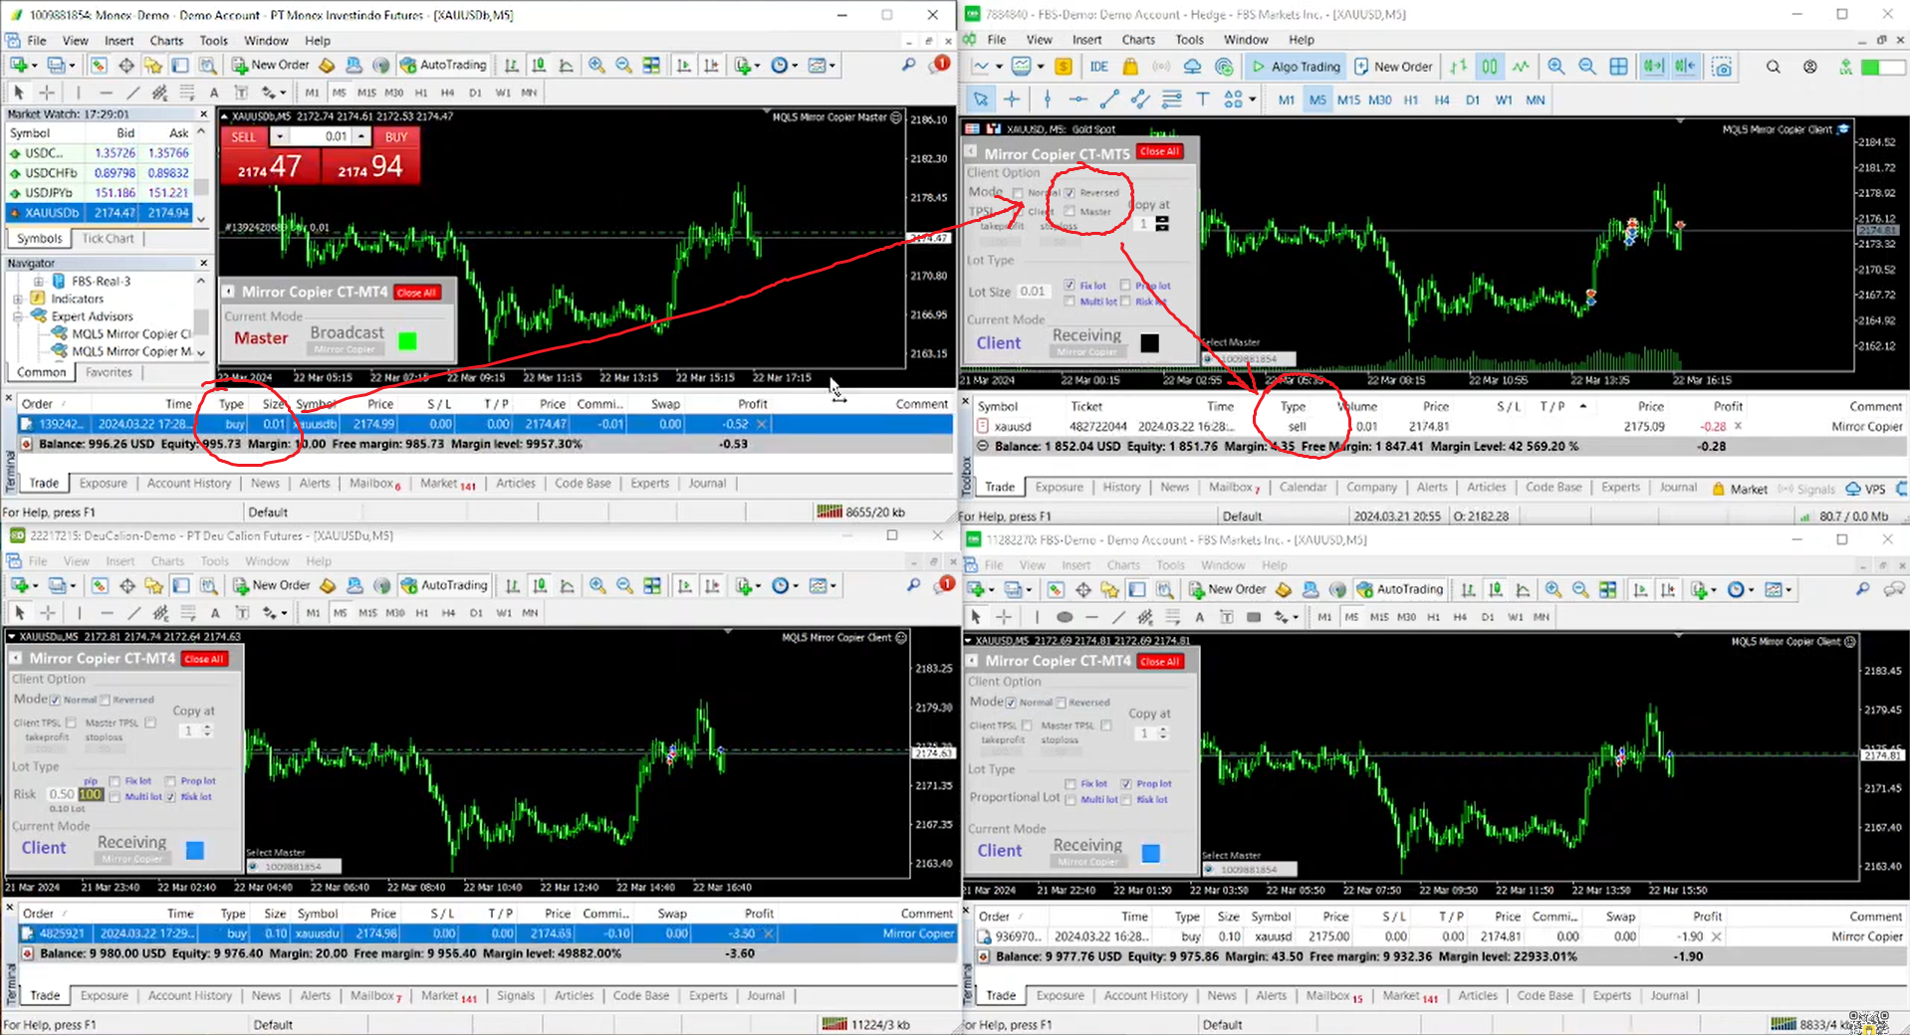Image resolution: width=1910 pixels, height=1035 pixels.
Task: Click Close All on Monex Mirror Copier panel
Action: (x=416, y=293)
